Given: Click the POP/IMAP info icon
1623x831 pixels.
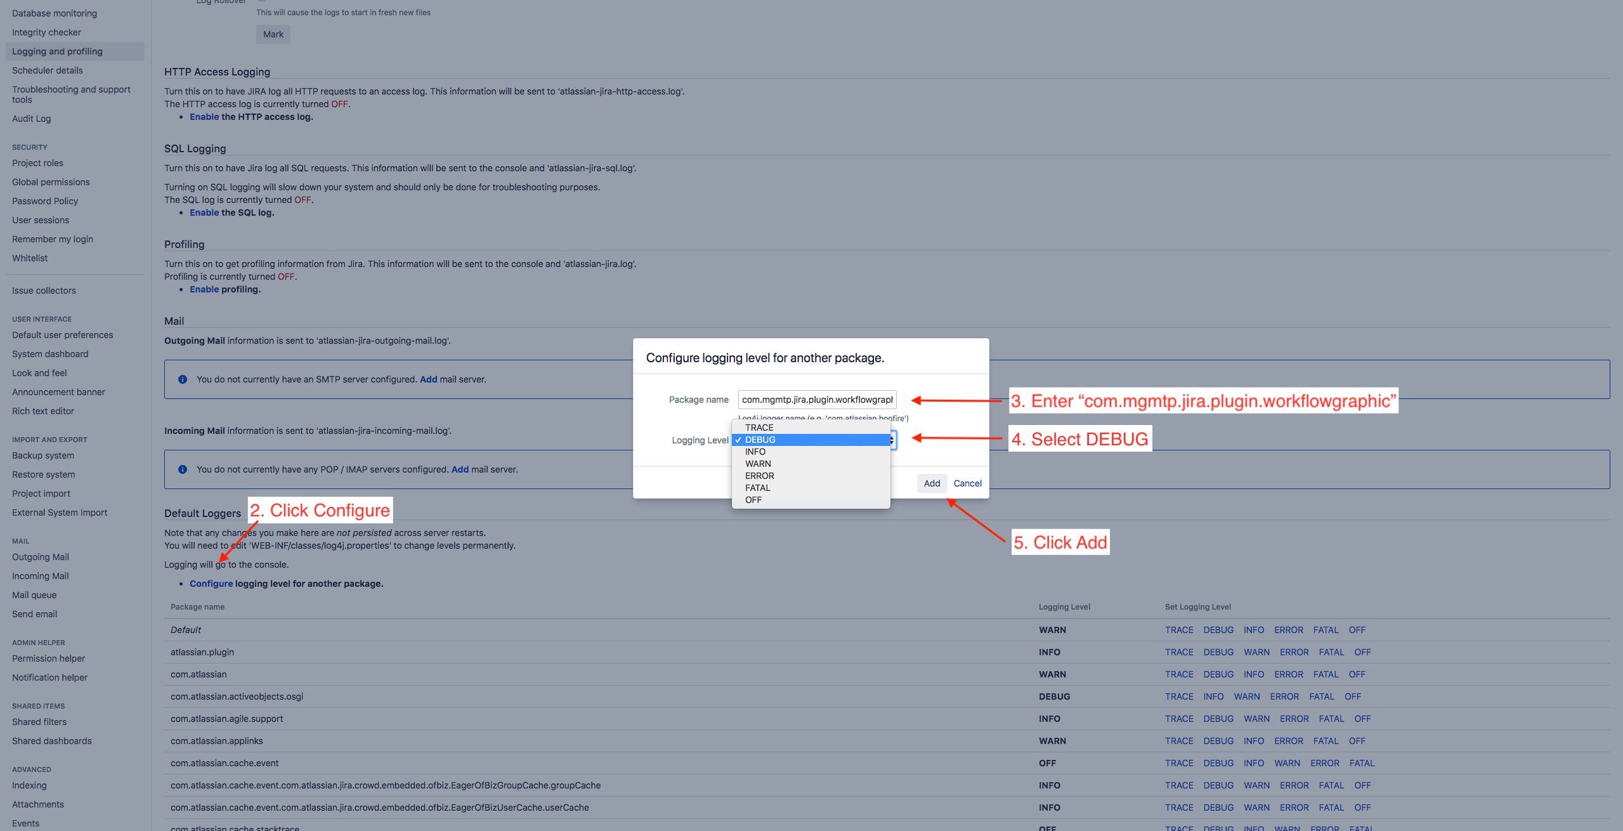Looking at the screenshot, I should pos(183,469).
